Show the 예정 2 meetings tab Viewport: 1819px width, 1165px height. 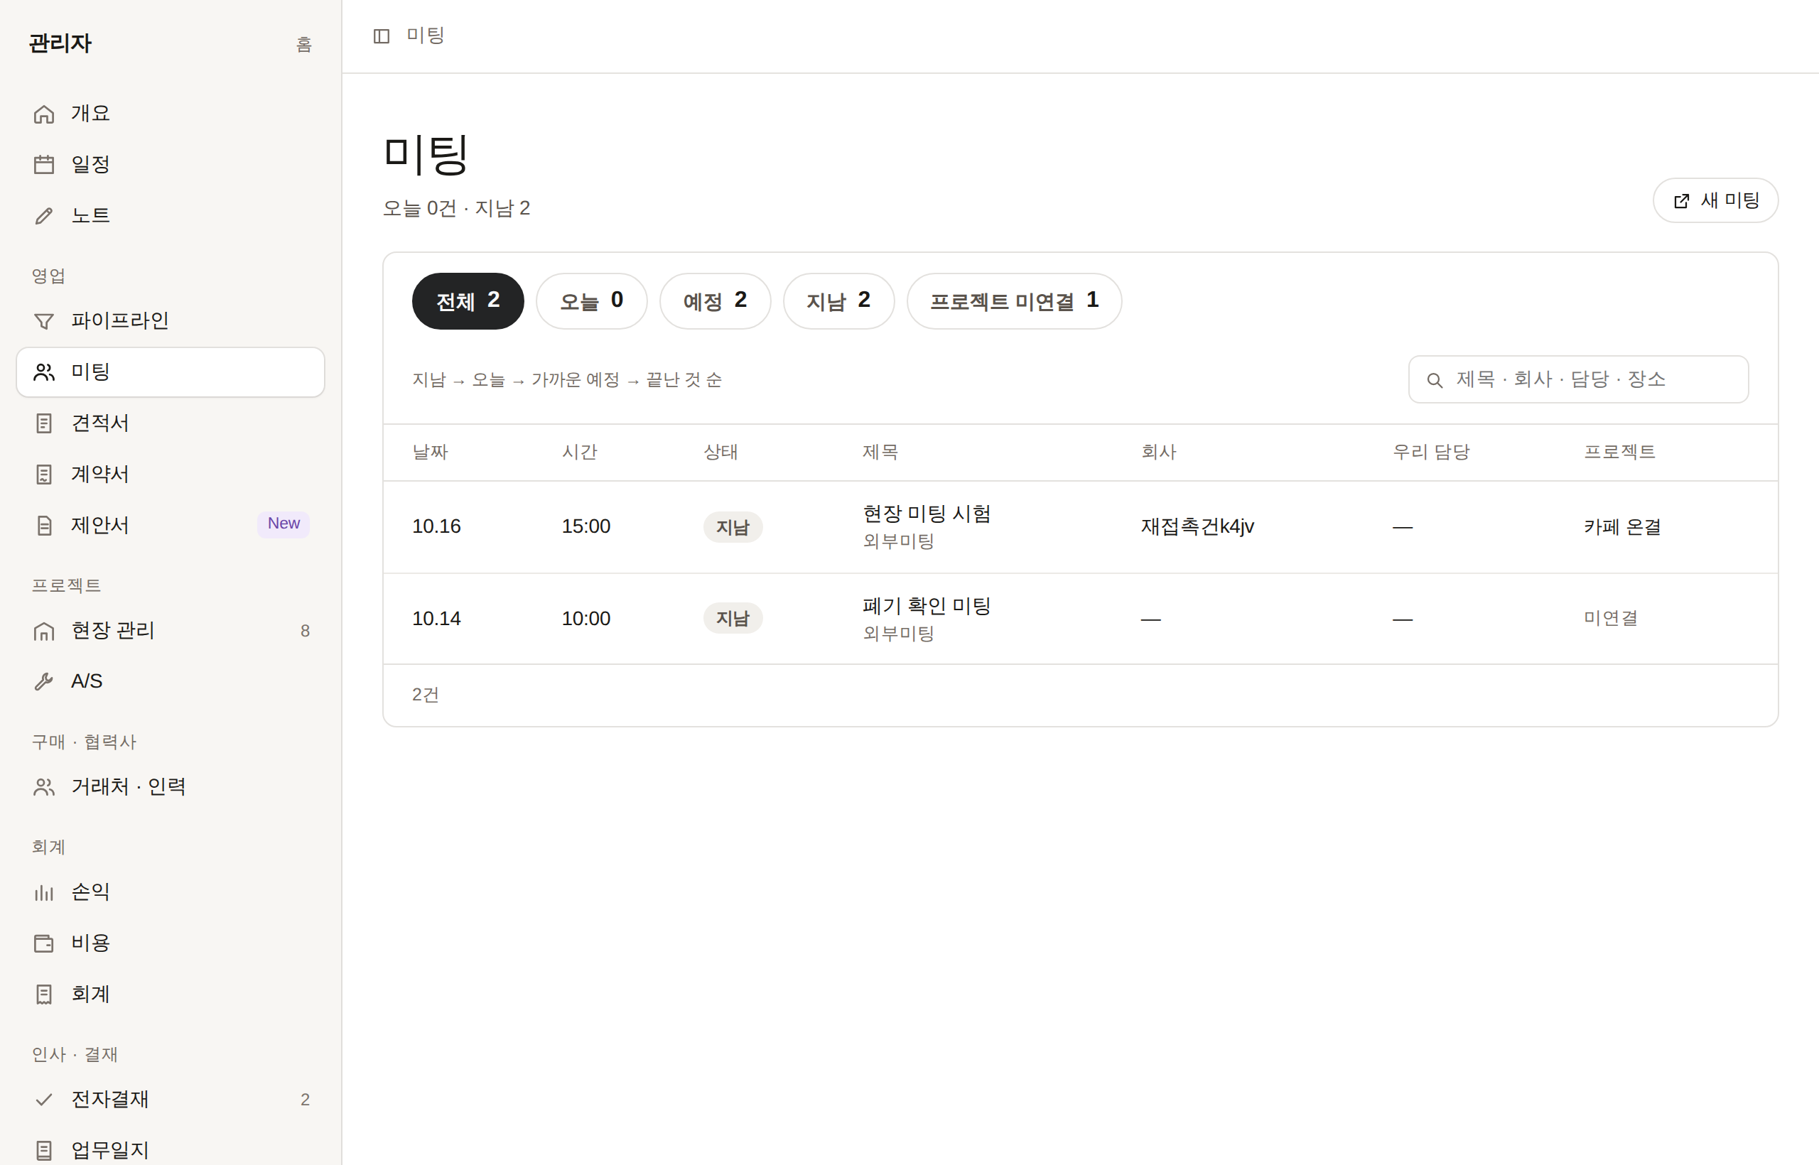(x=715, y=301)
